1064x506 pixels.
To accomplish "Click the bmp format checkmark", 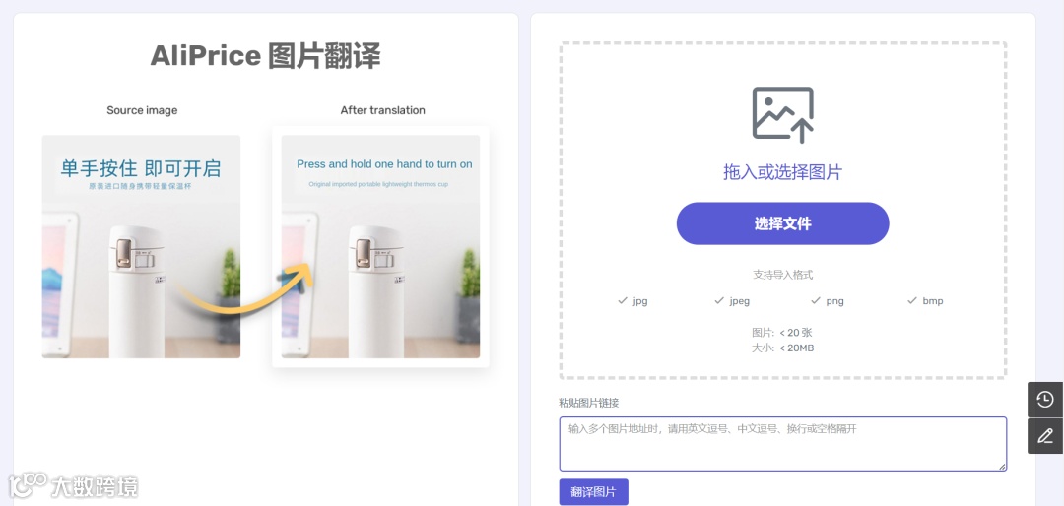I will pos(912,300).
